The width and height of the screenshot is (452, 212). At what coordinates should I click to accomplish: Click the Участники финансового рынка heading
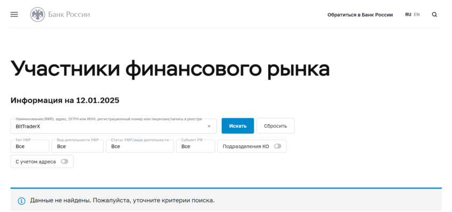[170, 69]
